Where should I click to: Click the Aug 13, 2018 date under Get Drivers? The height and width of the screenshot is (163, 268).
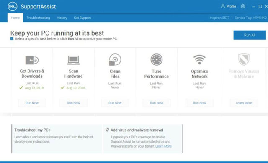(x=34, y=88)
